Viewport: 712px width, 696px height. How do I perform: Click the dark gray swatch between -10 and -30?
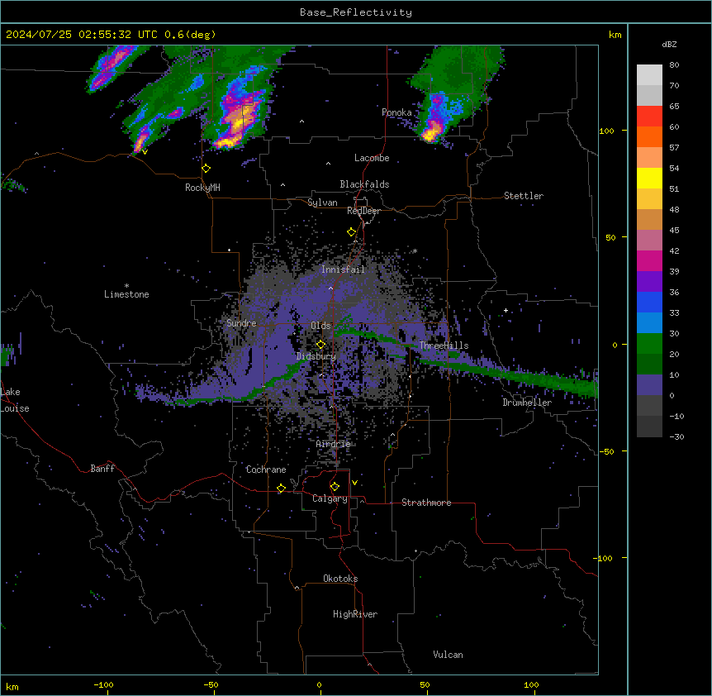649,427
